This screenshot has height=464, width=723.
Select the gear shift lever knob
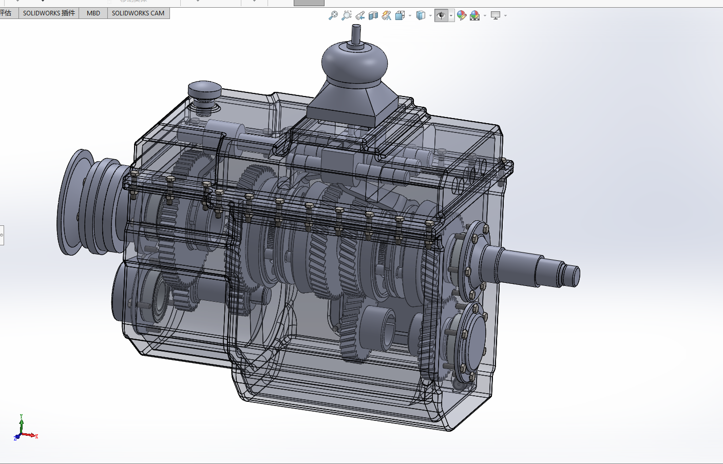[354, 63]
